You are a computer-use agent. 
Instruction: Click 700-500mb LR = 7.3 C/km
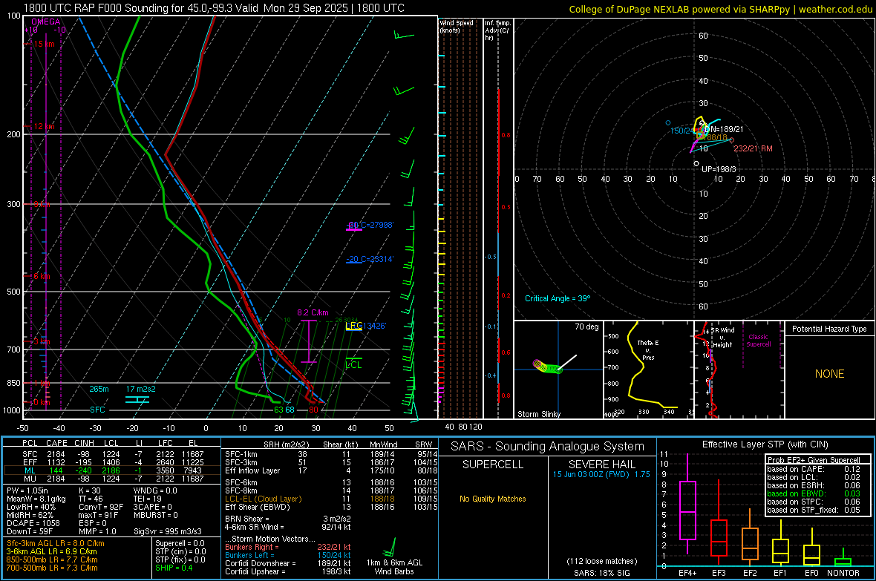pos(52,568)
